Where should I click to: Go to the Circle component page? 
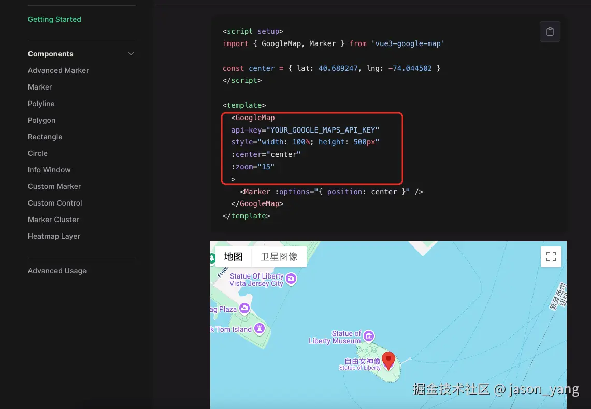click(x=37, y=153)
